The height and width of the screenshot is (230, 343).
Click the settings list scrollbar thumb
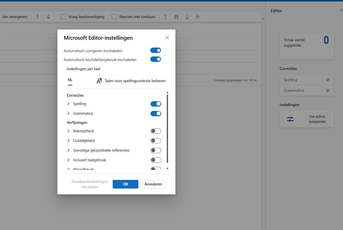point(167,129)
